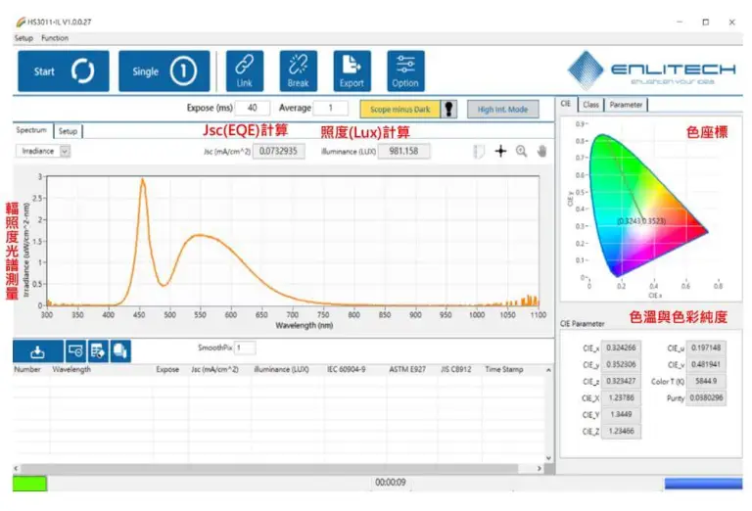Switch to the Setup tab beside Spectrum
This screenshot has width=752, height=511.
(69, 131)
